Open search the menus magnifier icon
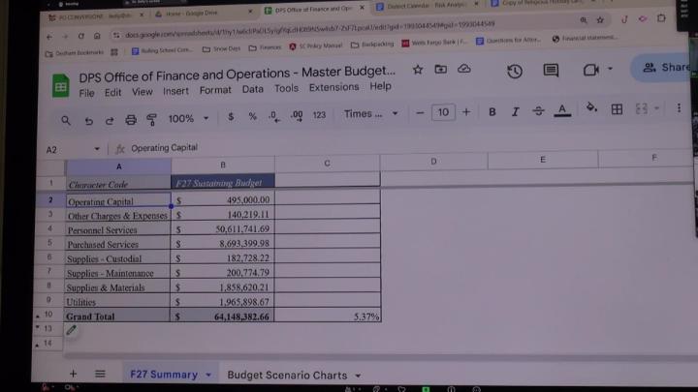This screenshot has height=392, width=698. (66, 120)
